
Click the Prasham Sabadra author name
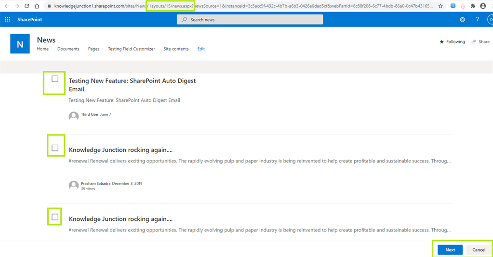(x=95, y=183)
